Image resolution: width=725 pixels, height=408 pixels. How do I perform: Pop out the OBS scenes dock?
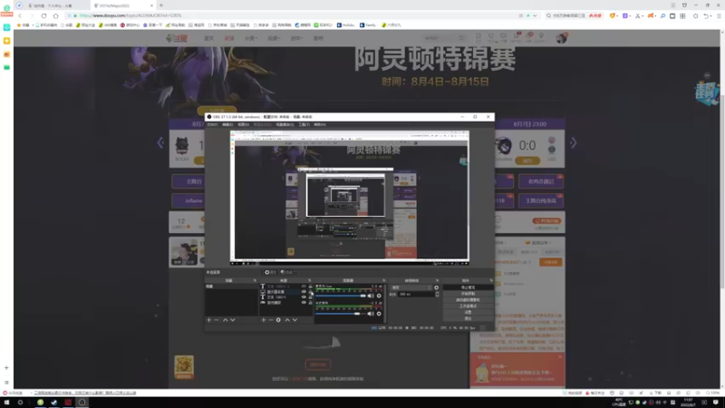tap(255, 280)
